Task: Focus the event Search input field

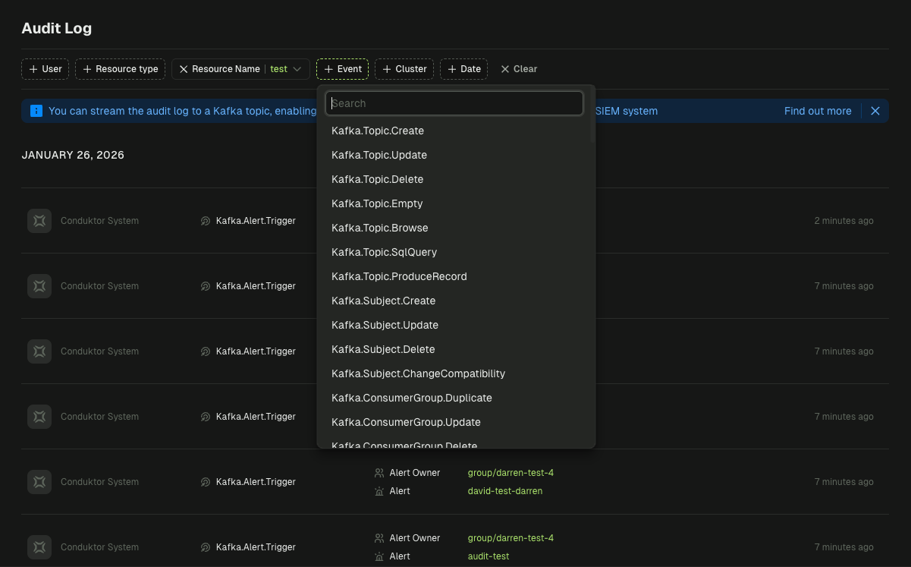Action: (454, 103)
